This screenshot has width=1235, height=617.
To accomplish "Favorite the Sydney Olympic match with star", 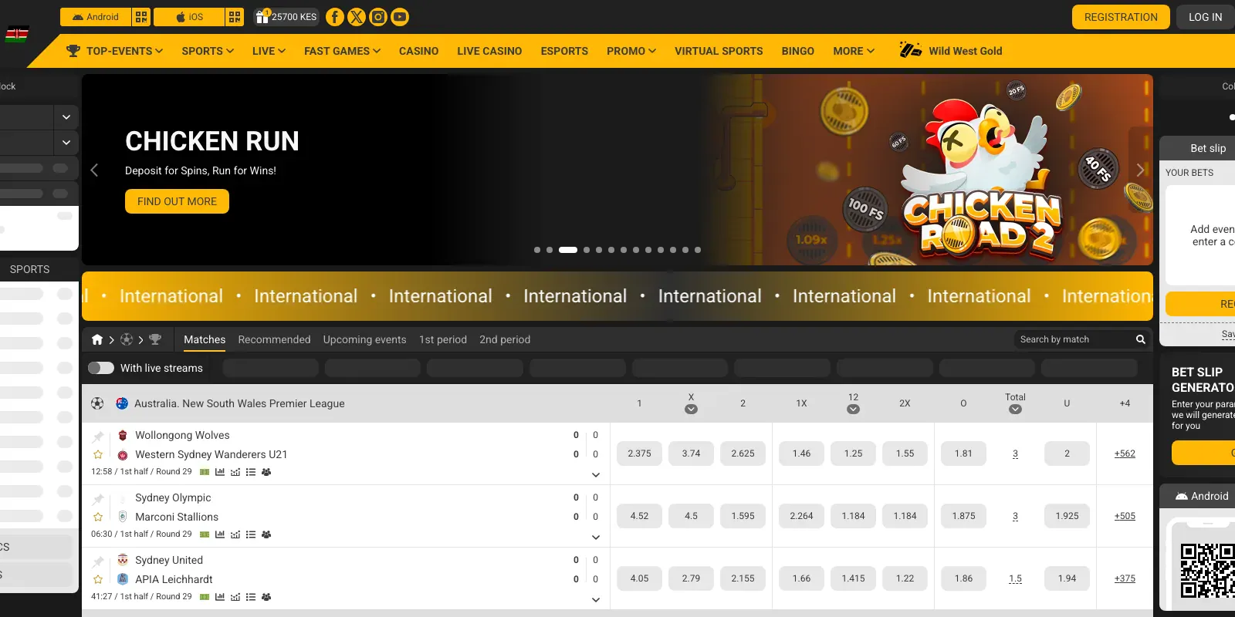I will [x=98, y=517].
